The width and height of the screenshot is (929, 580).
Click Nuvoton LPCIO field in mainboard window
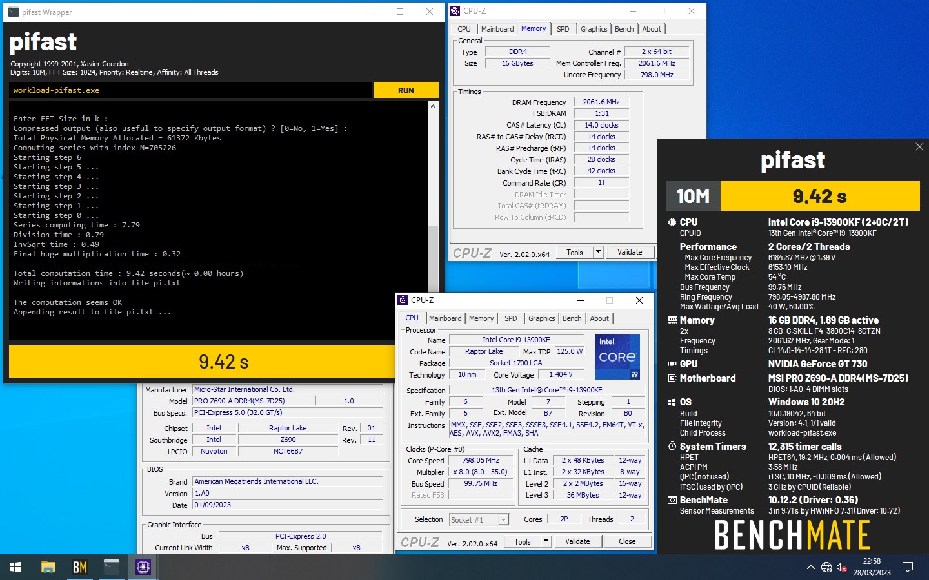214,451
